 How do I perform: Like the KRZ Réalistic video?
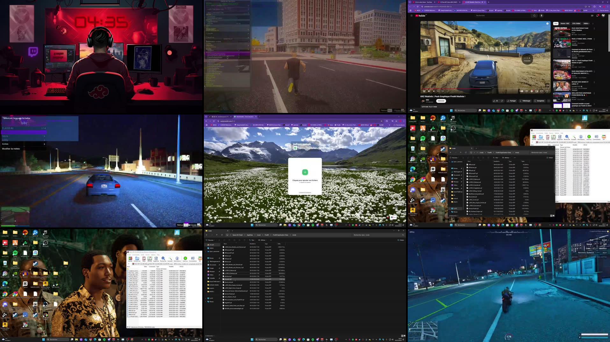496,101
